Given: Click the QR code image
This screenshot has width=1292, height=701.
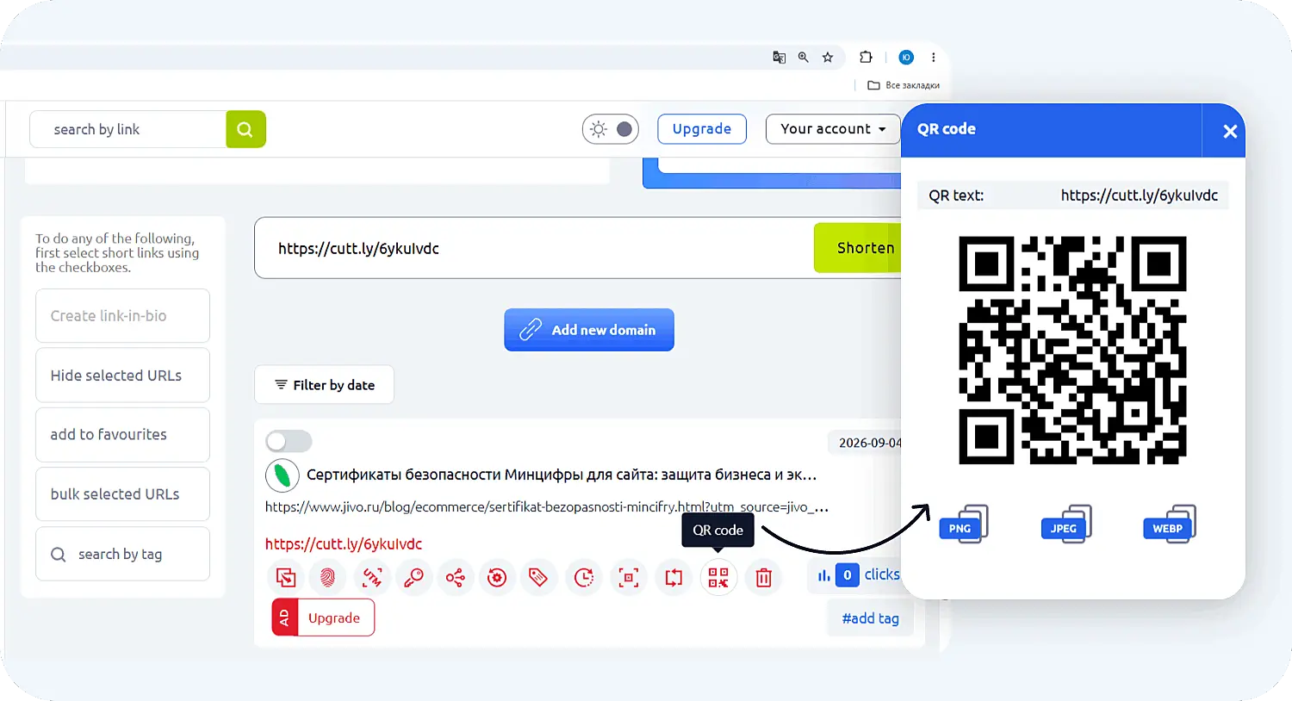Looking at the screenshot, I should tap(1072, 350).
